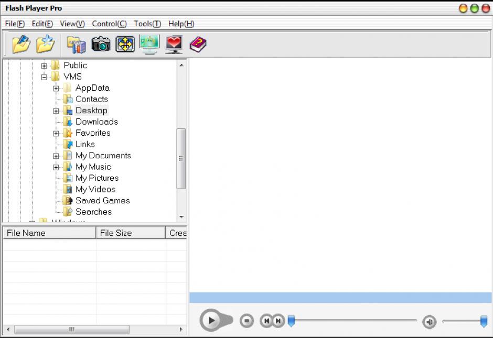This screenshot has height=338, width=493.
Task: Click the camera snapshot toolbar icon
Action: [x=101, y=45]
